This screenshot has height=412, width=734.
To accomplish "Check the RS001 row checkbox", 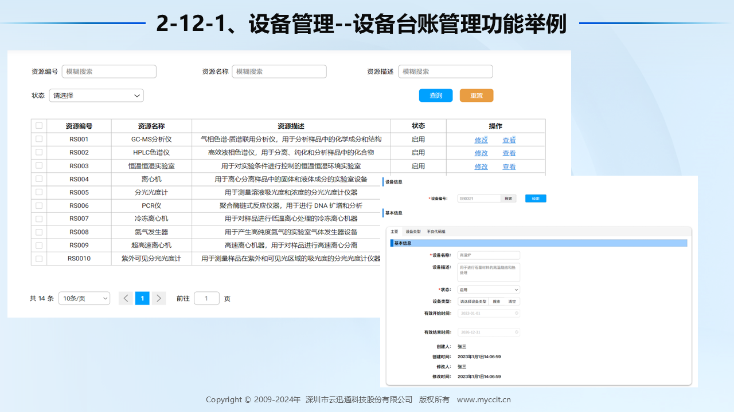I will point(39,139).
